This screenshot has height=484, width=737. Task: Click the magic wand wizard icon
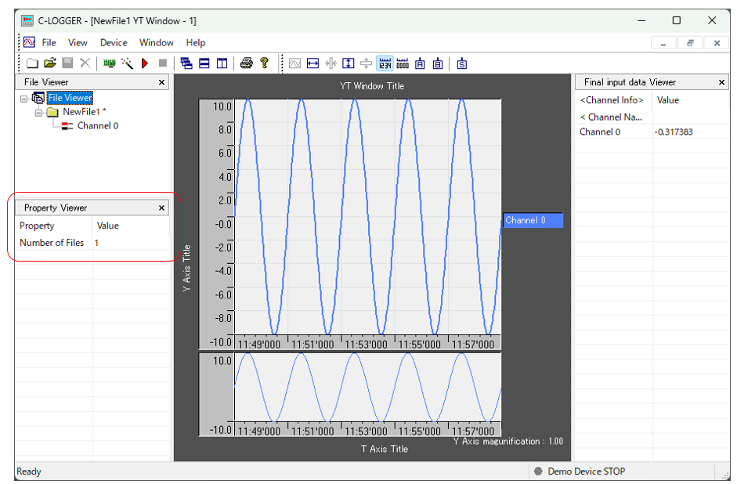point(127,63)
